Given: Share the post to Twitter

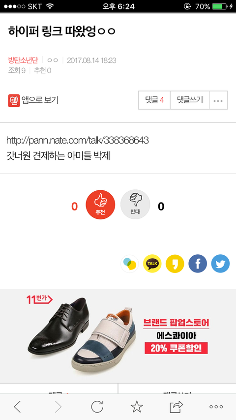Looking at the screenshot, I should coord(220,264).
